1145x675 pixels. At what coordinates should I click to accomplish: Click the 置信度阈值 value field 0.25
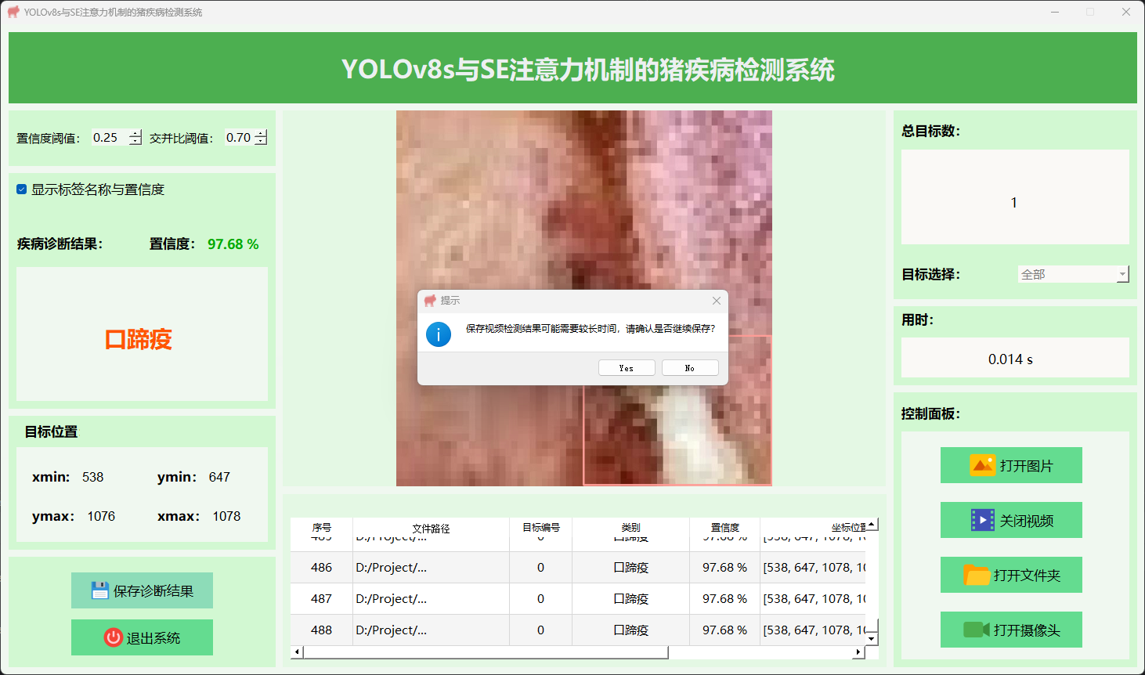pyautogui.click(x=109, y=138)
